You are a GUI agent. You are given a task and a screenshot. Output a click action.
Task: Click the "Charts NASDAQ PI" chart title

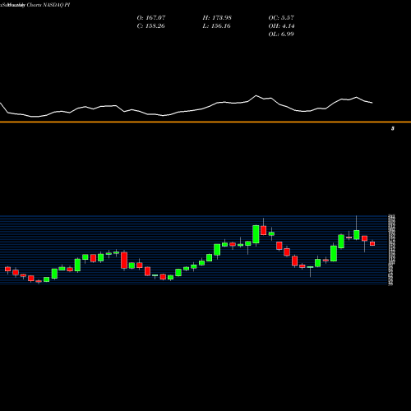point(48,5)
